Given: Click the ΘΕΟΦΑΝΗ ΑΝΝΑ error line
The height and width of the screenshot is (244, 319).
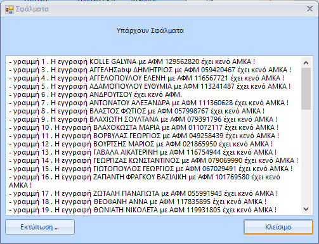Looking at the screenshot, I should click(138, 202).
